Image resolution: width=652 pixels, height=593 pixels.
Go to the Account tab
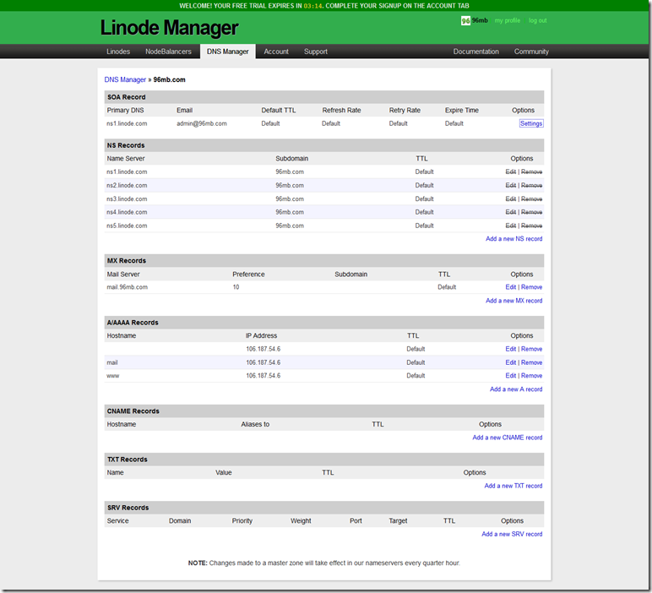pos(276,52)
